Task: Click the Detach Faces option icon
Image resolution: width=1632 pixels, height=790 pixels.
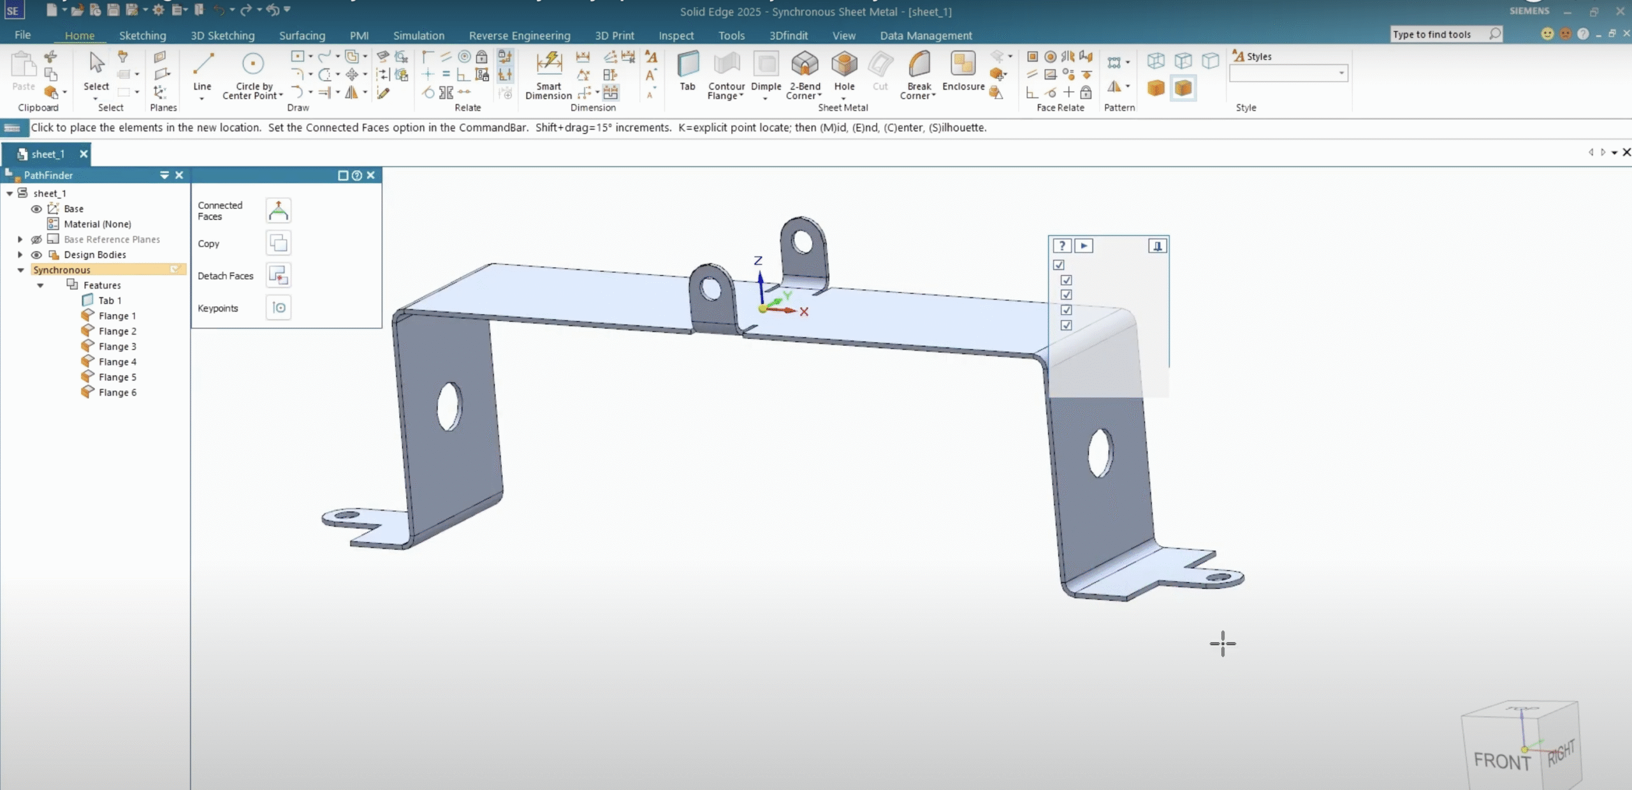Action: point(278,275)
